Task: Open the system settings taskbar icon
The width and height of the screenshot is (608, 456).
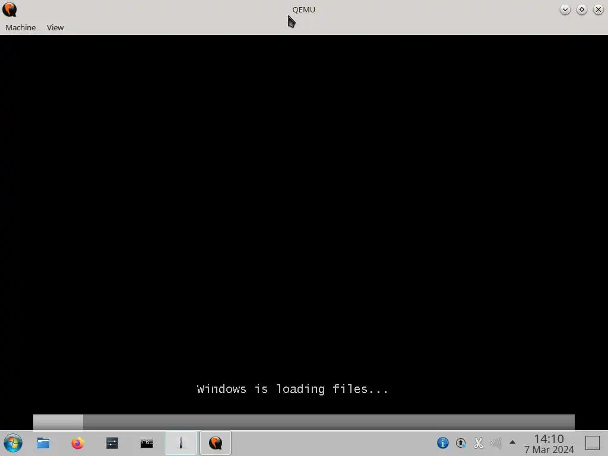Action: (112, 443)
